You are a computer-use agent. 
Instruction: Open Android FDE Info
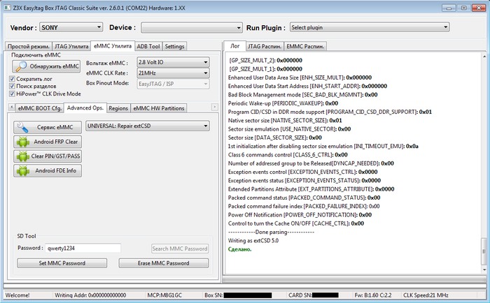click(x=47, y=171)
